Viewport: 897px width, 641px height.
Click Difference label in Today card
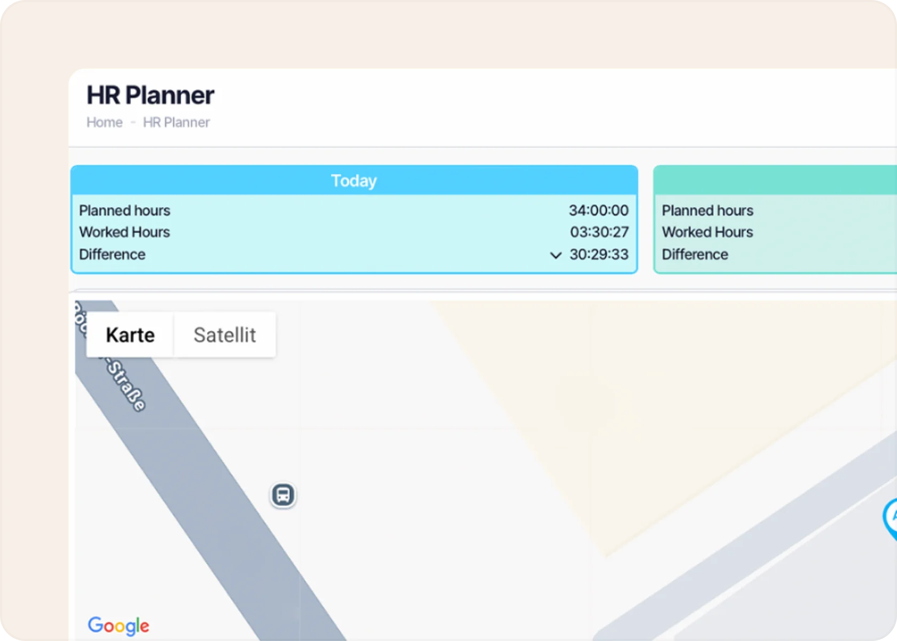tap(112, 254)
